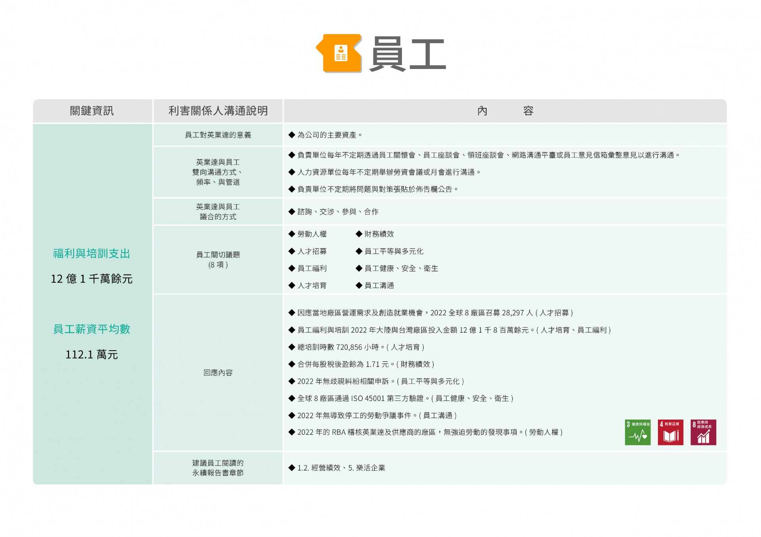Click the SDG 3 健康與福祉 icon
761x537 pixels.
pos(638,432)
